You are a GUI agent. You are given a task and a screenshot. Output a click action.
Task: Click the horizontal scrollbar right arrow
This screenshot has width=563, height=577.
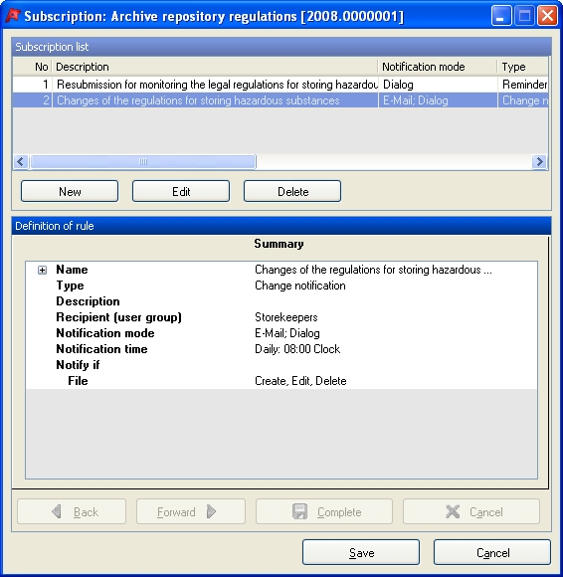tap(539, 161)
